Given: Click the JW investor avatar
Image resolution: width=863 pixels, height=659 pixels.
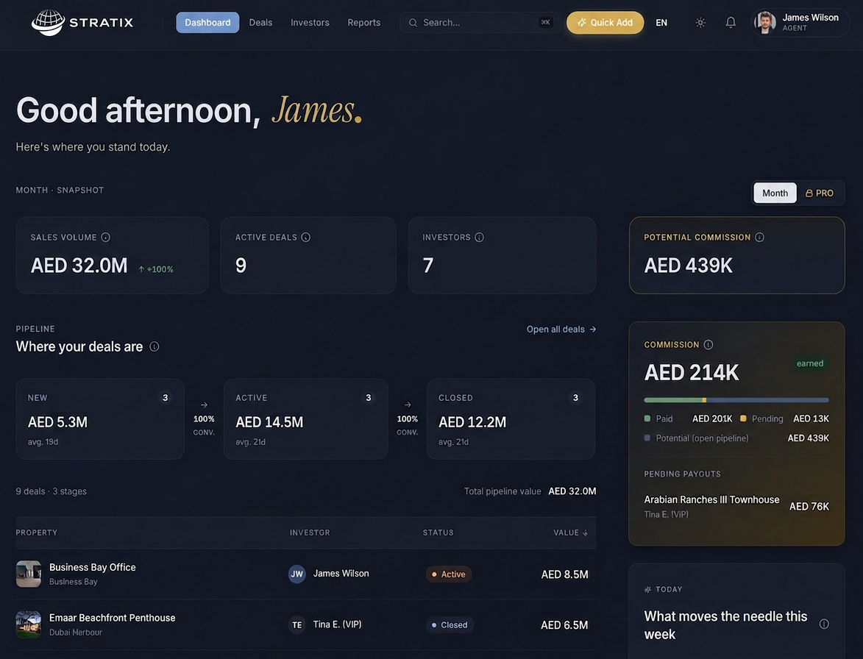Looking at the screenshot, I should click(x=296, y=574).
